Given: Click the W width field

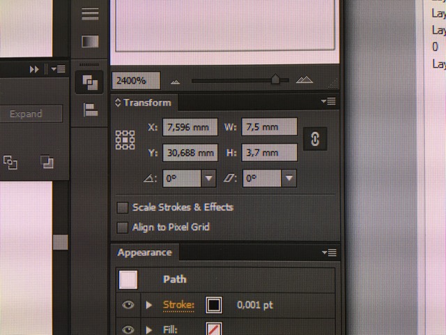Looking at the screenshot, I should [270, 127].
